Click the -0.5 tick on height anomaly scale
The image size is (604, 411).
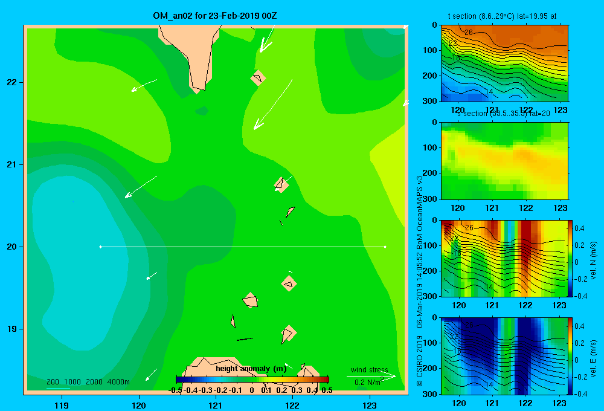tap(175, 390)
